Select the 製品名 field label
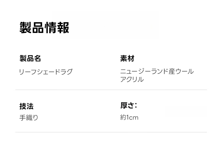Viewport: 220px width, 146px height. (30, 59)
